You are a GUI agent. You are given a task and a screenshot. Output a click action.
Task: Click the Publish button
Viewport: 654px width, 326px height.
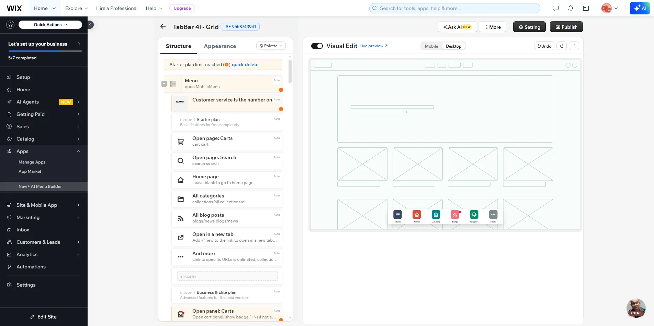coord(566,27)
